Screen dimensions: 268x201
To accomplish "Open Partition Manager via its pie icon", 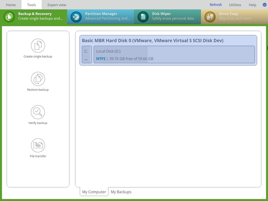I will coord(76,17).
